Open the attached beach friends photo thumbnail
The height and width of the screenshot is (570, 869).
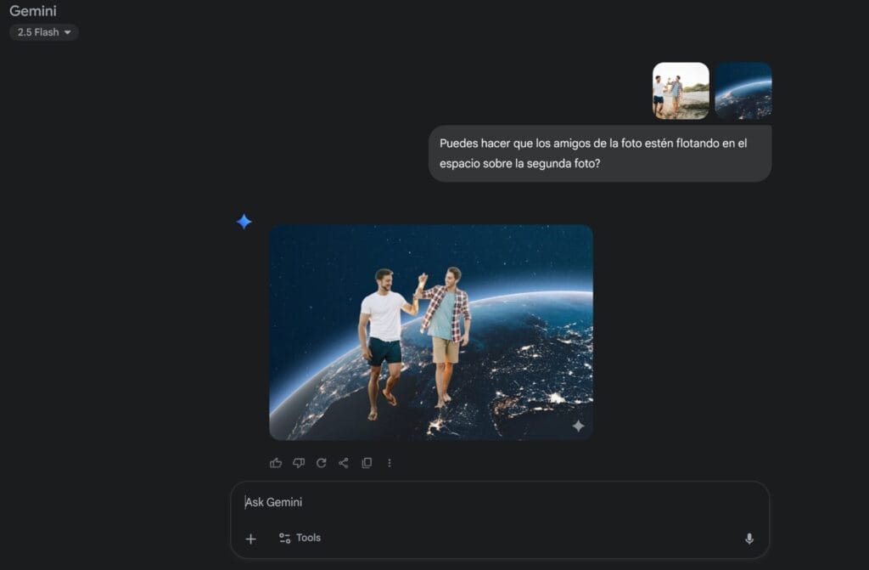pos(681,90)
